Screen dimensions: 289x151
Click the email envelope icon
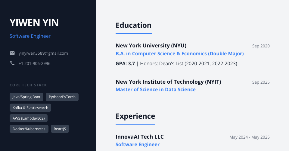click(x=12, y=53)
